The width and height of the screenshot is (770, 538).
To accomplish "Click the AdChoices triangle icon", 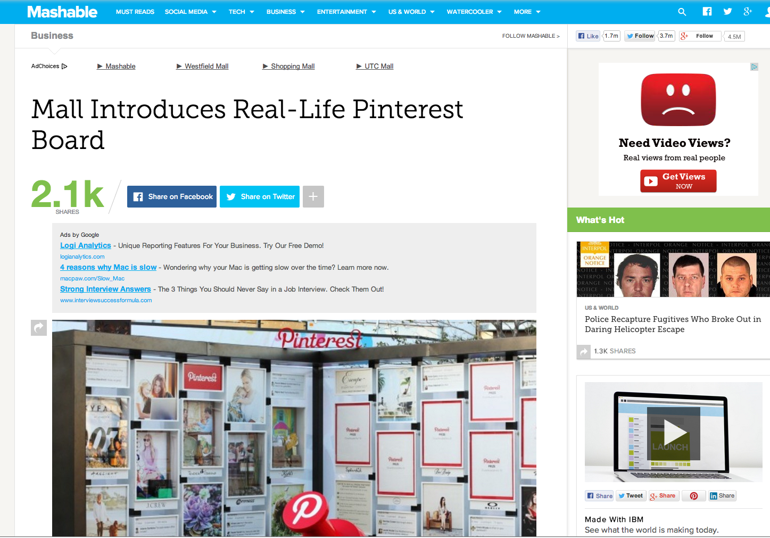I will click(64, 67).
